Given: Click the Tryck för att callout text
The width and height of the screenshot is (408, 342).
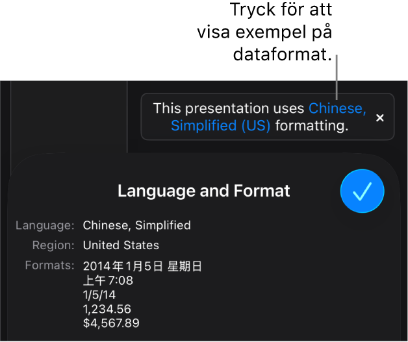Looking at the screenshot, I should point(281,10).
